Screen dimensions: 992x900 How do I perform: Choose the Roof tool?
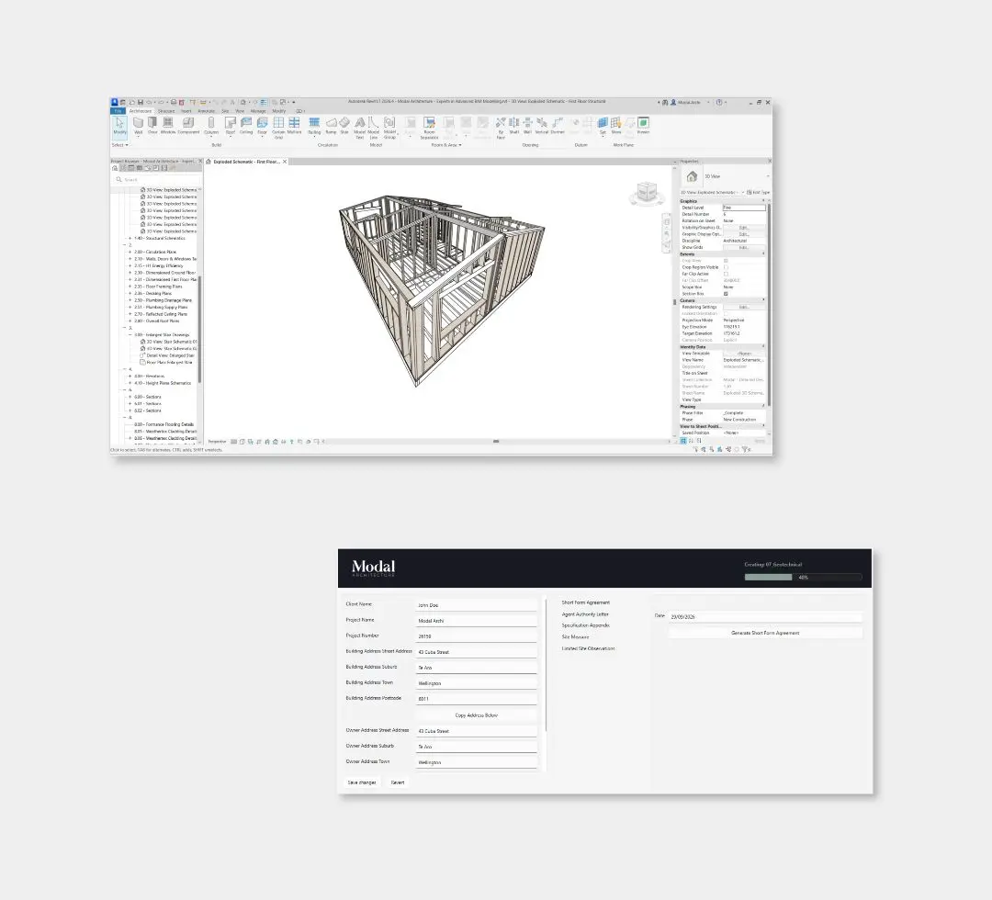[x=231, y=126]
